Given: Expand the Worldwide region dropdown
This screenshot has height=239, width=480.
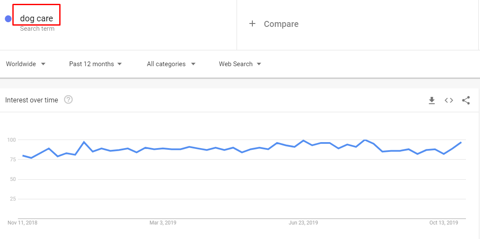Looking at the screenshot, I should pyautogui.click(x=26, y=64).
